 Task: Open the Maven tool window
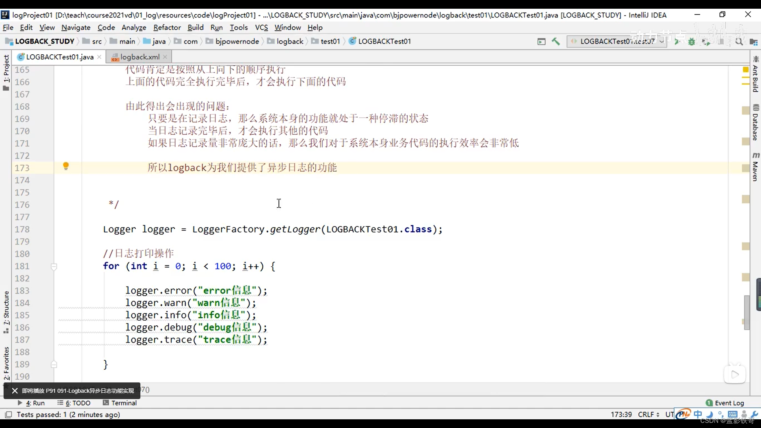(755, 167)
